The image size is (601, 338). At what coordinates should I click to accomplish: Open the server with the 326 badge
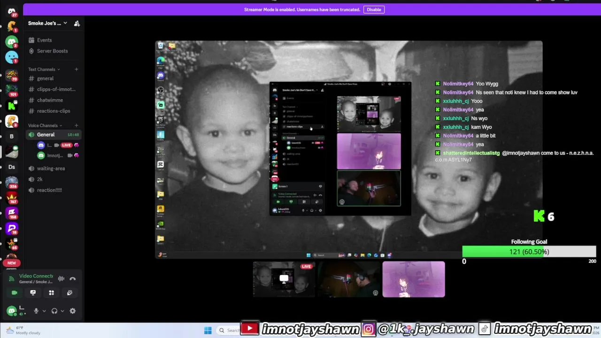(x=12, y=182)
